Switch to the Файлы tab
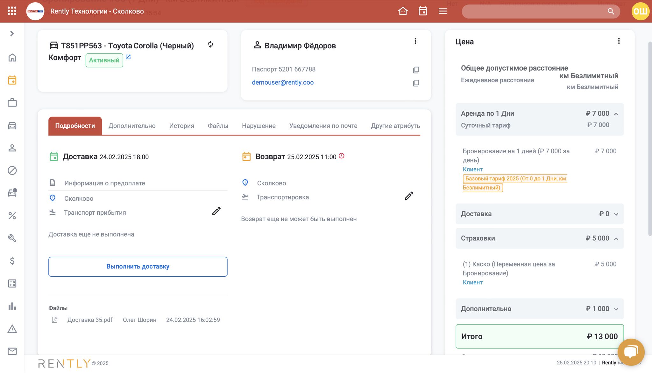The height and width of the screenshot is (373, 652). [218, 126]
